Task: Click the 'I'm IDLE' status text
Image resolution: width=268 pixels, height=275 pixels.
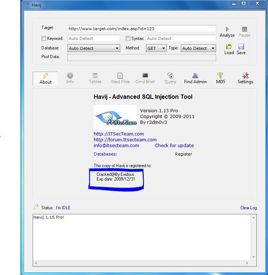Action: (x=63, y=208)
